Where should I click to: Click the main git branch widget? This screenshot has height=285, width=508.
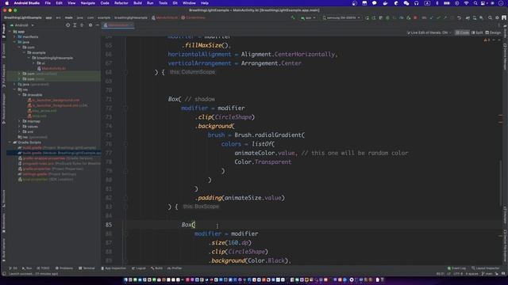[487, 274]
